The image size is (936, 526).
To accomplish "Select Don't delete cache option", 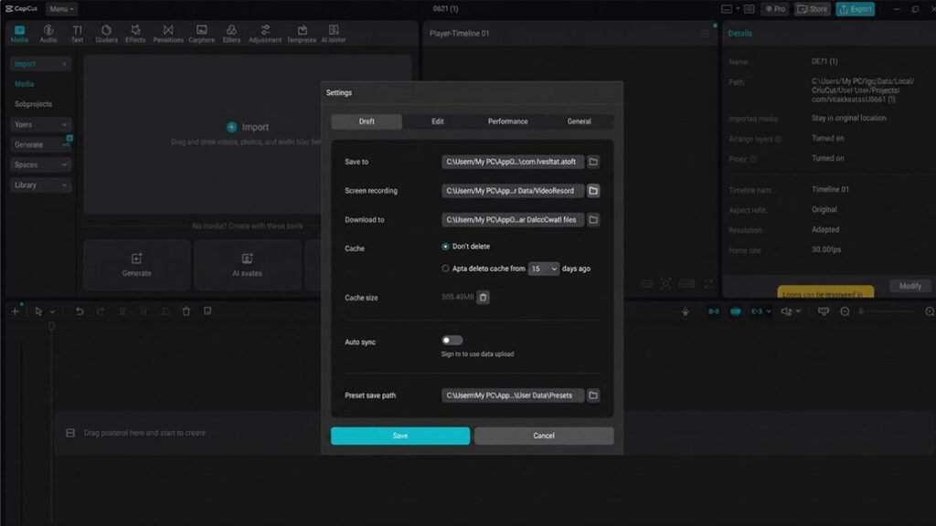I will [x=445, y=247].
